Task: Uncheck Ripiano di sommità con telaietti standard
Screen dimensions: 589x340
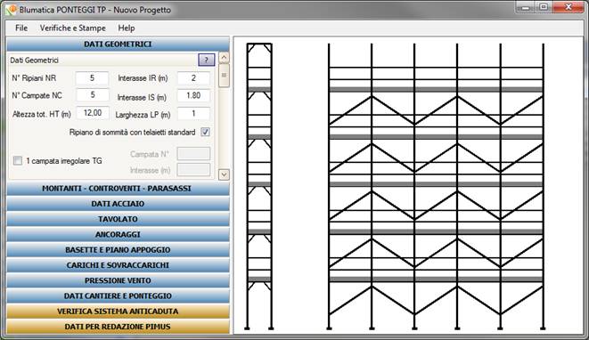Action: coord(205,132)
